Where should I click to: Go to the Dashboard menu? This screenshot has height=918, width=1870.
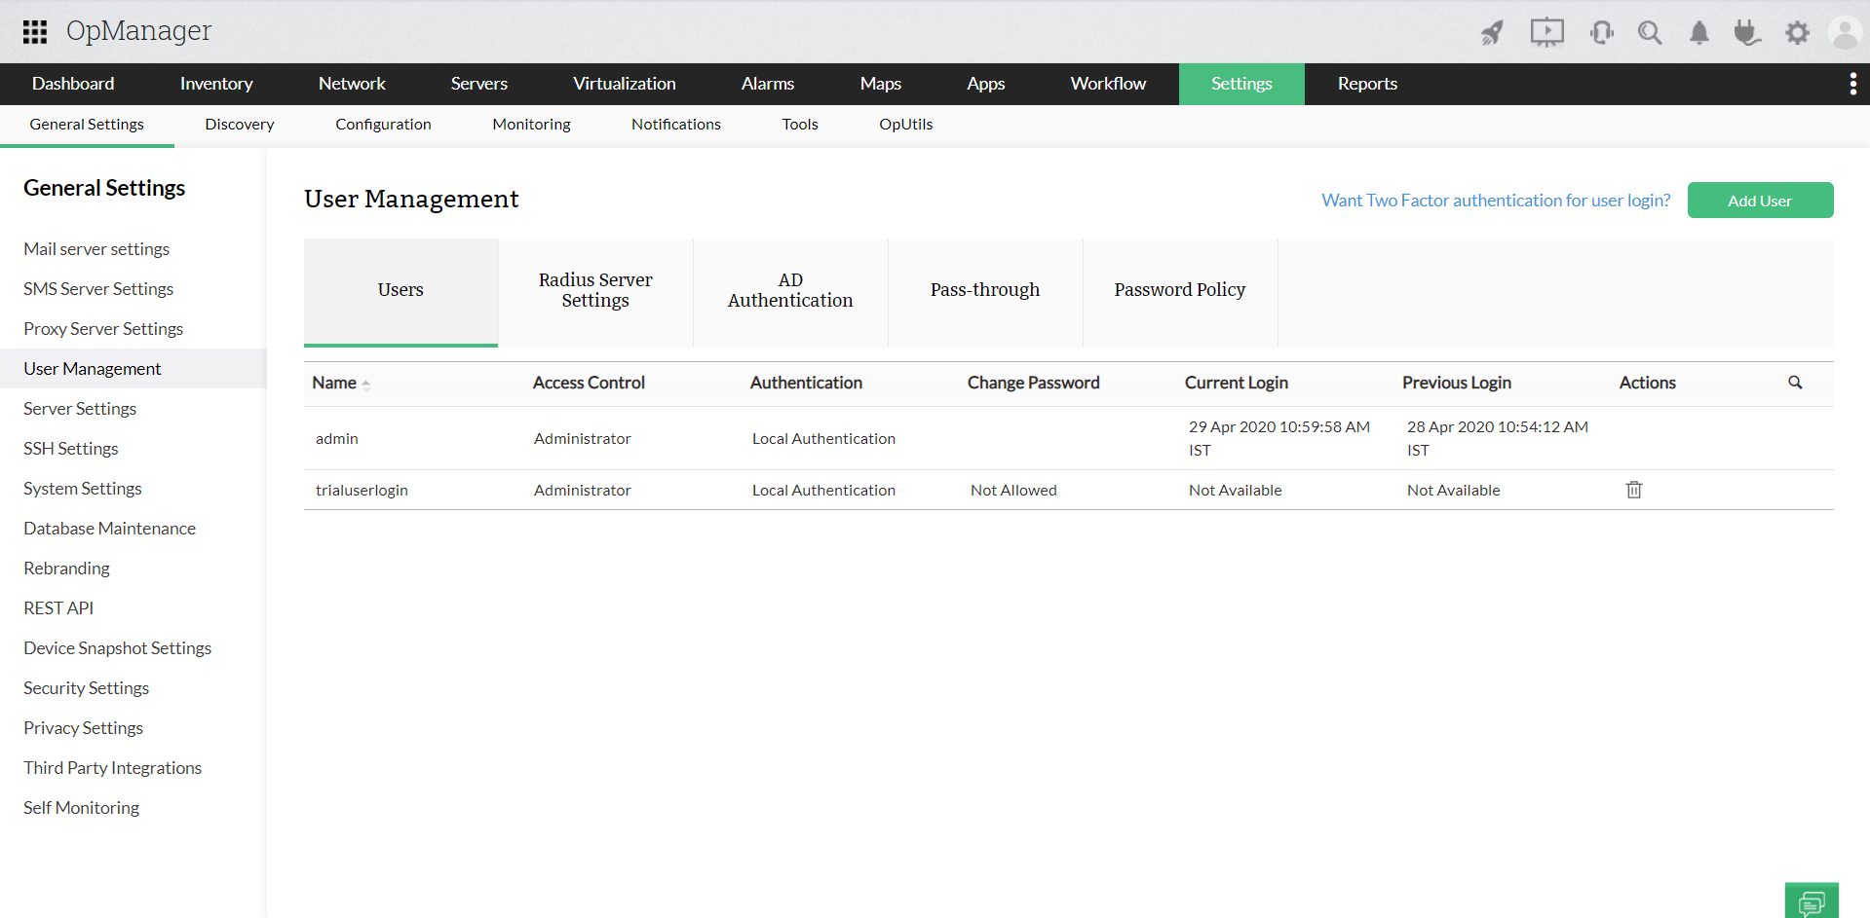point(73,84)
